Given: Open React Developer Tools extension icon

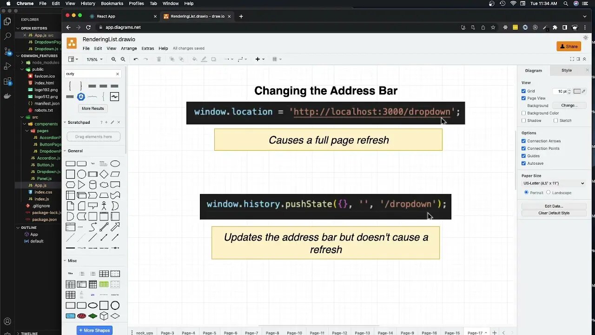Looking at the screenshot, I should [505, 27].
